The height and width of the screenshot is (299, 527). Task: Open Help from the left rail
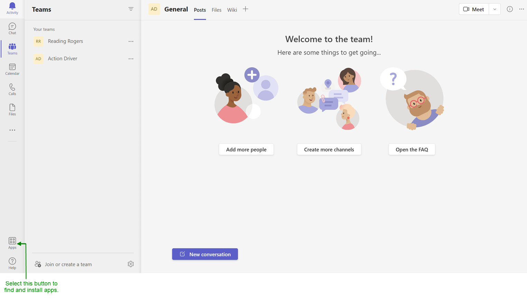(x=12, y=262)
